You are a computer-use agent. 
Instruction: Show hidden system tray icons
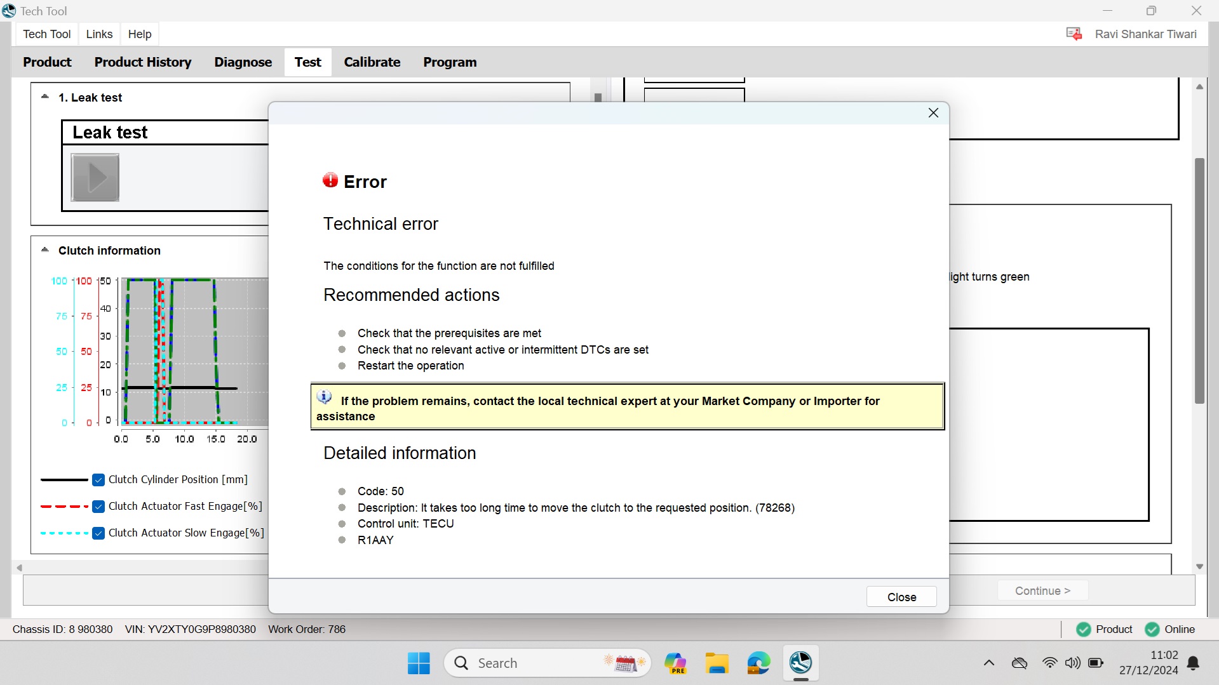(x=989, y=663)
